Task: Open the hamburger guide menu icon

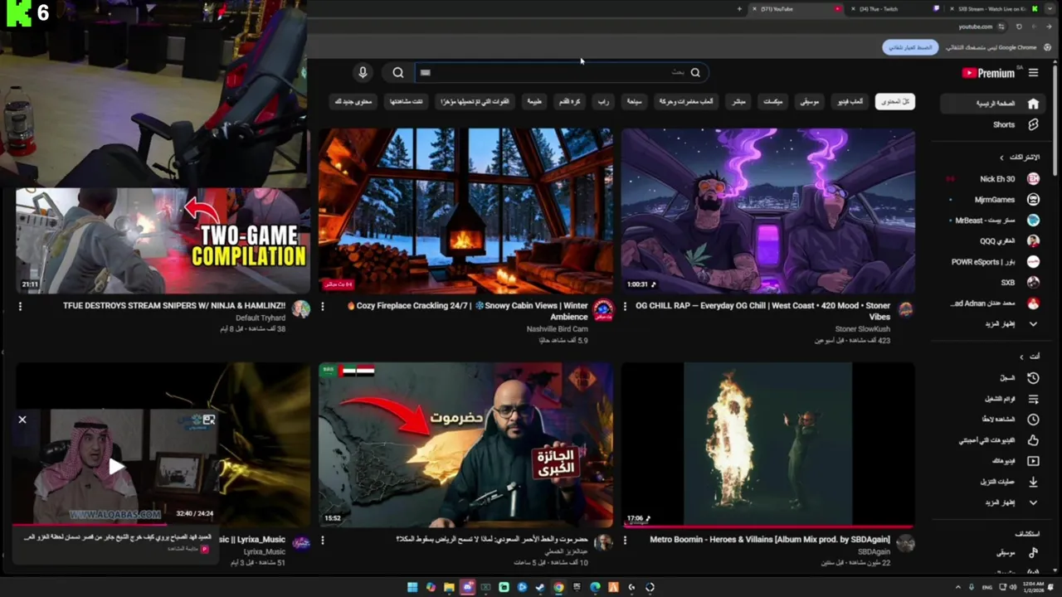Action: click(1033, 73)
